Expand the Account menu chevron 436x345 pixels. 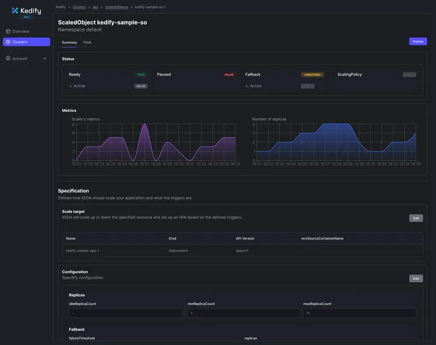pyautogui.click(x=44, y=59)
